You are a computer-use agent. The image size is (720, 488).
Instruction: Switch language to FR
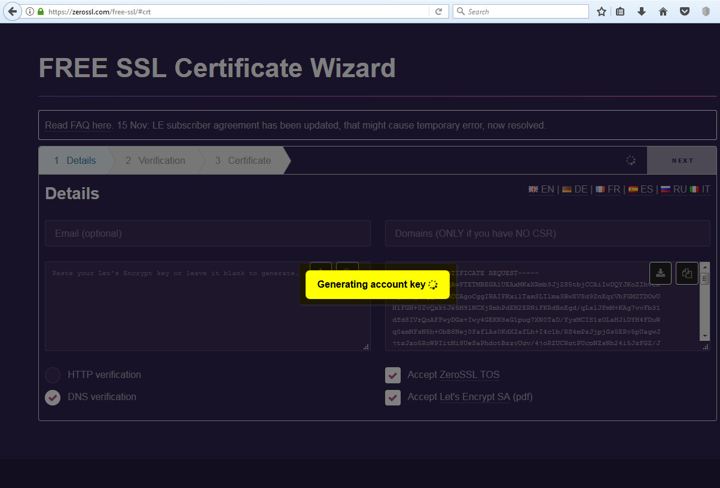(614, 190)
